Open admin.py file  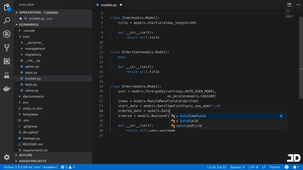point(53,67)
